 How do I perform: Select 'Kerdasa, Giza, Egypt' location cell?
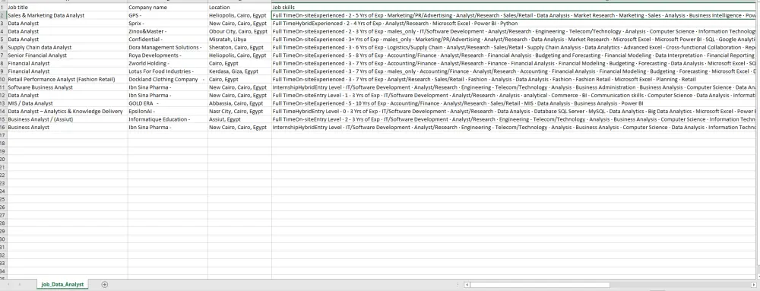pyautogui.click(x=239, y=71)
